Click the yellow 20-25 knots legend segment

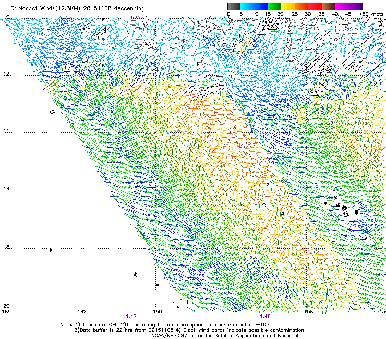click(x=288, y=6)
